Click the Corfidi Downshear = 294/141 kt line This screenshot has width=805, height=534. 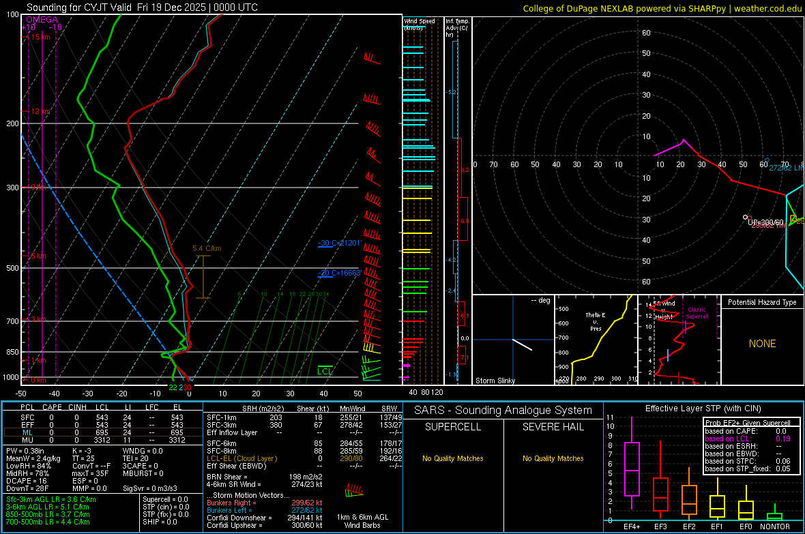[x=265, y=518]
